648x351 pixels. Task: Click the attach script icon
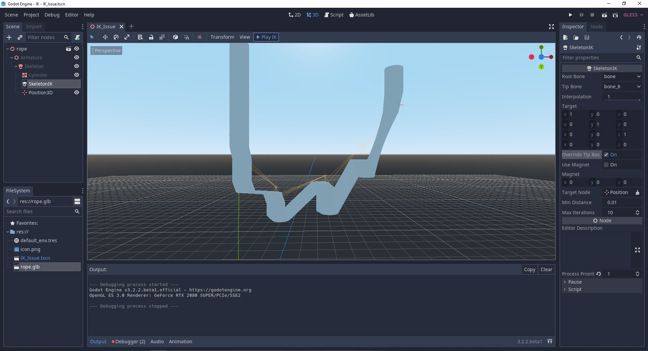[77, 37]
